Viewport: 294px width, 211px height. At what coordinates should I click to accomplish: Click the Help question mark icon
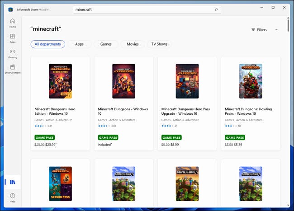[x=12, y=196]
